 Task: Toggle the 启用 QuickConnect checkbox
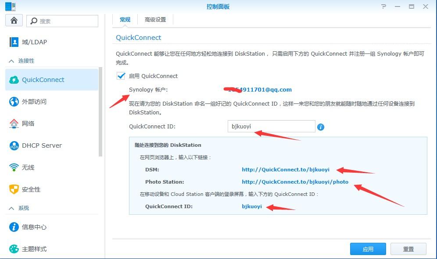pos(121,75)
